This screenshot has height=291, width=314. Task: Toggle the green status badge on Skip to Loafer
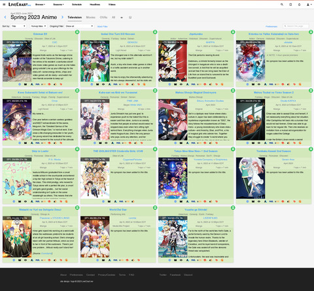(x=77, y=149)
